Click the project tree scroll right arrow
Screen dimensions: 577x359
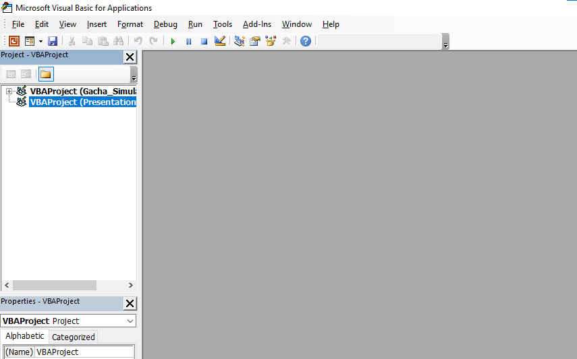point(131,285)
